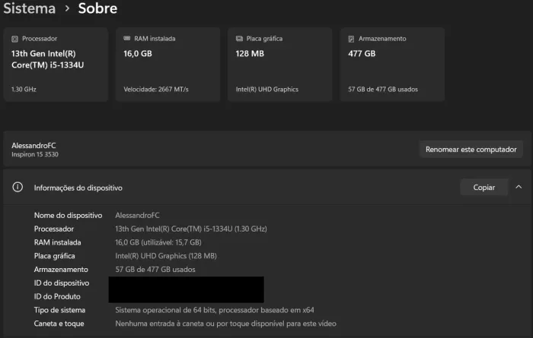533x338 pixels.
Task: Click Intel(R) UHD Graphics (128 MB) value
Action: [x=166, y=256]
